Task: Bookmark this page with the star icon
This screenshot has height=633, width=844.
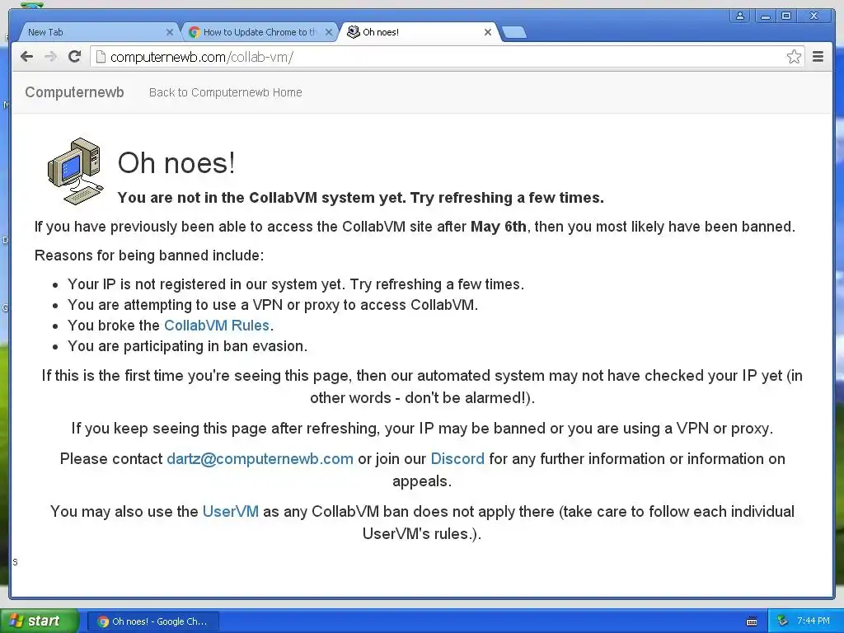Action: click(794, 57)
